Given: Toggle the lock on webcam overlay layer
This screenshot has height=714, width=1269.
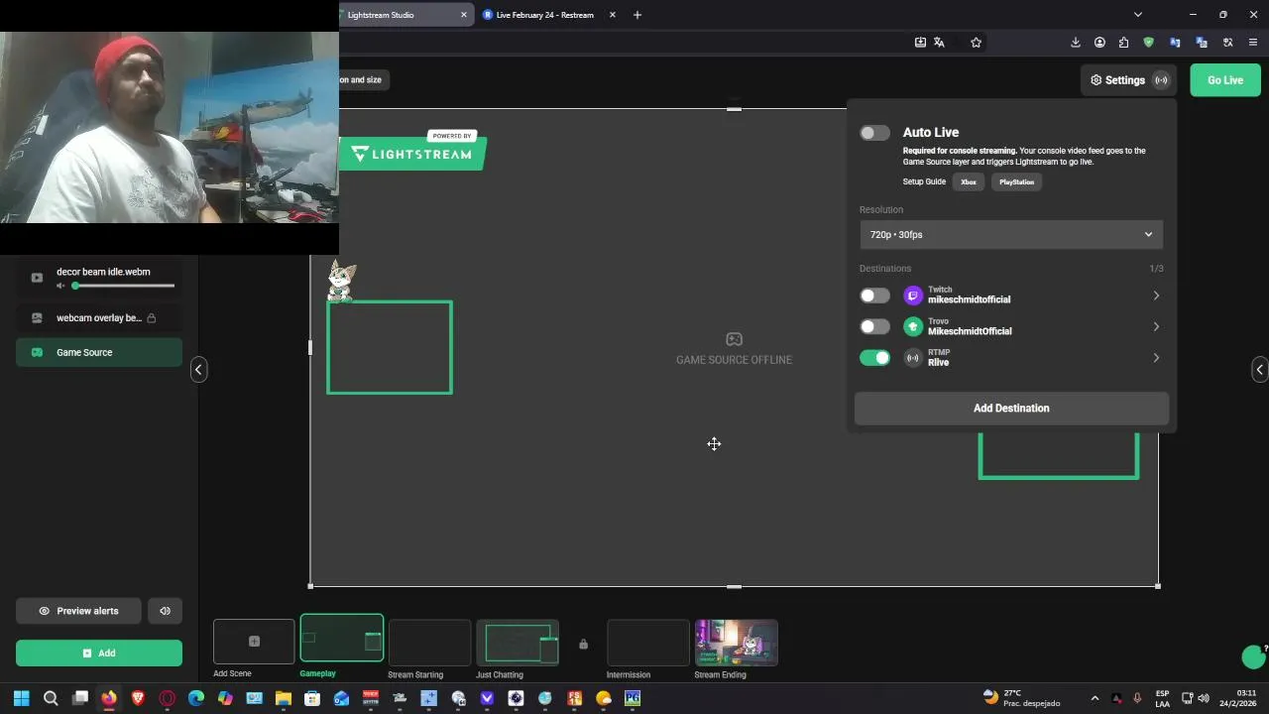Looking at the screenshot, I should (152, 318).
